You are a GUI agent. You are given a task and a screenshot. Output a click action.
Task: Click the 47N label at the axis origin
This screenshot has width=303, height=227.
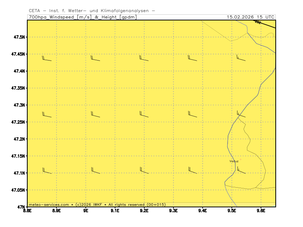[x=20, y=207]
